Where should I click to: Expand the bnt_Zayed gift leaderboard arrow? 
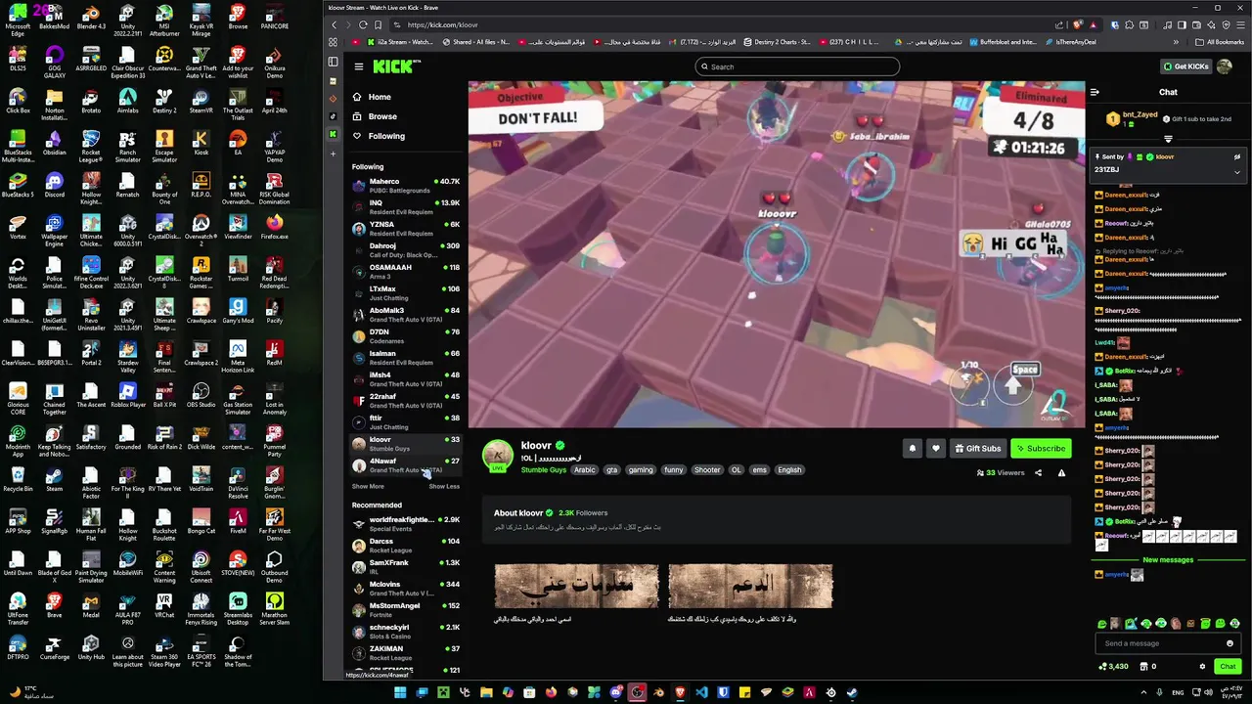point(1168,139)
